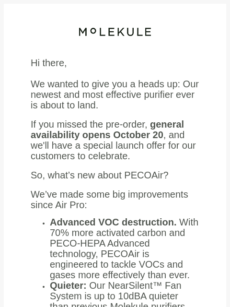Click the bold text 'general'
Image resolution: width=230 pixels, height=307 pixels.
coord(167,125)
